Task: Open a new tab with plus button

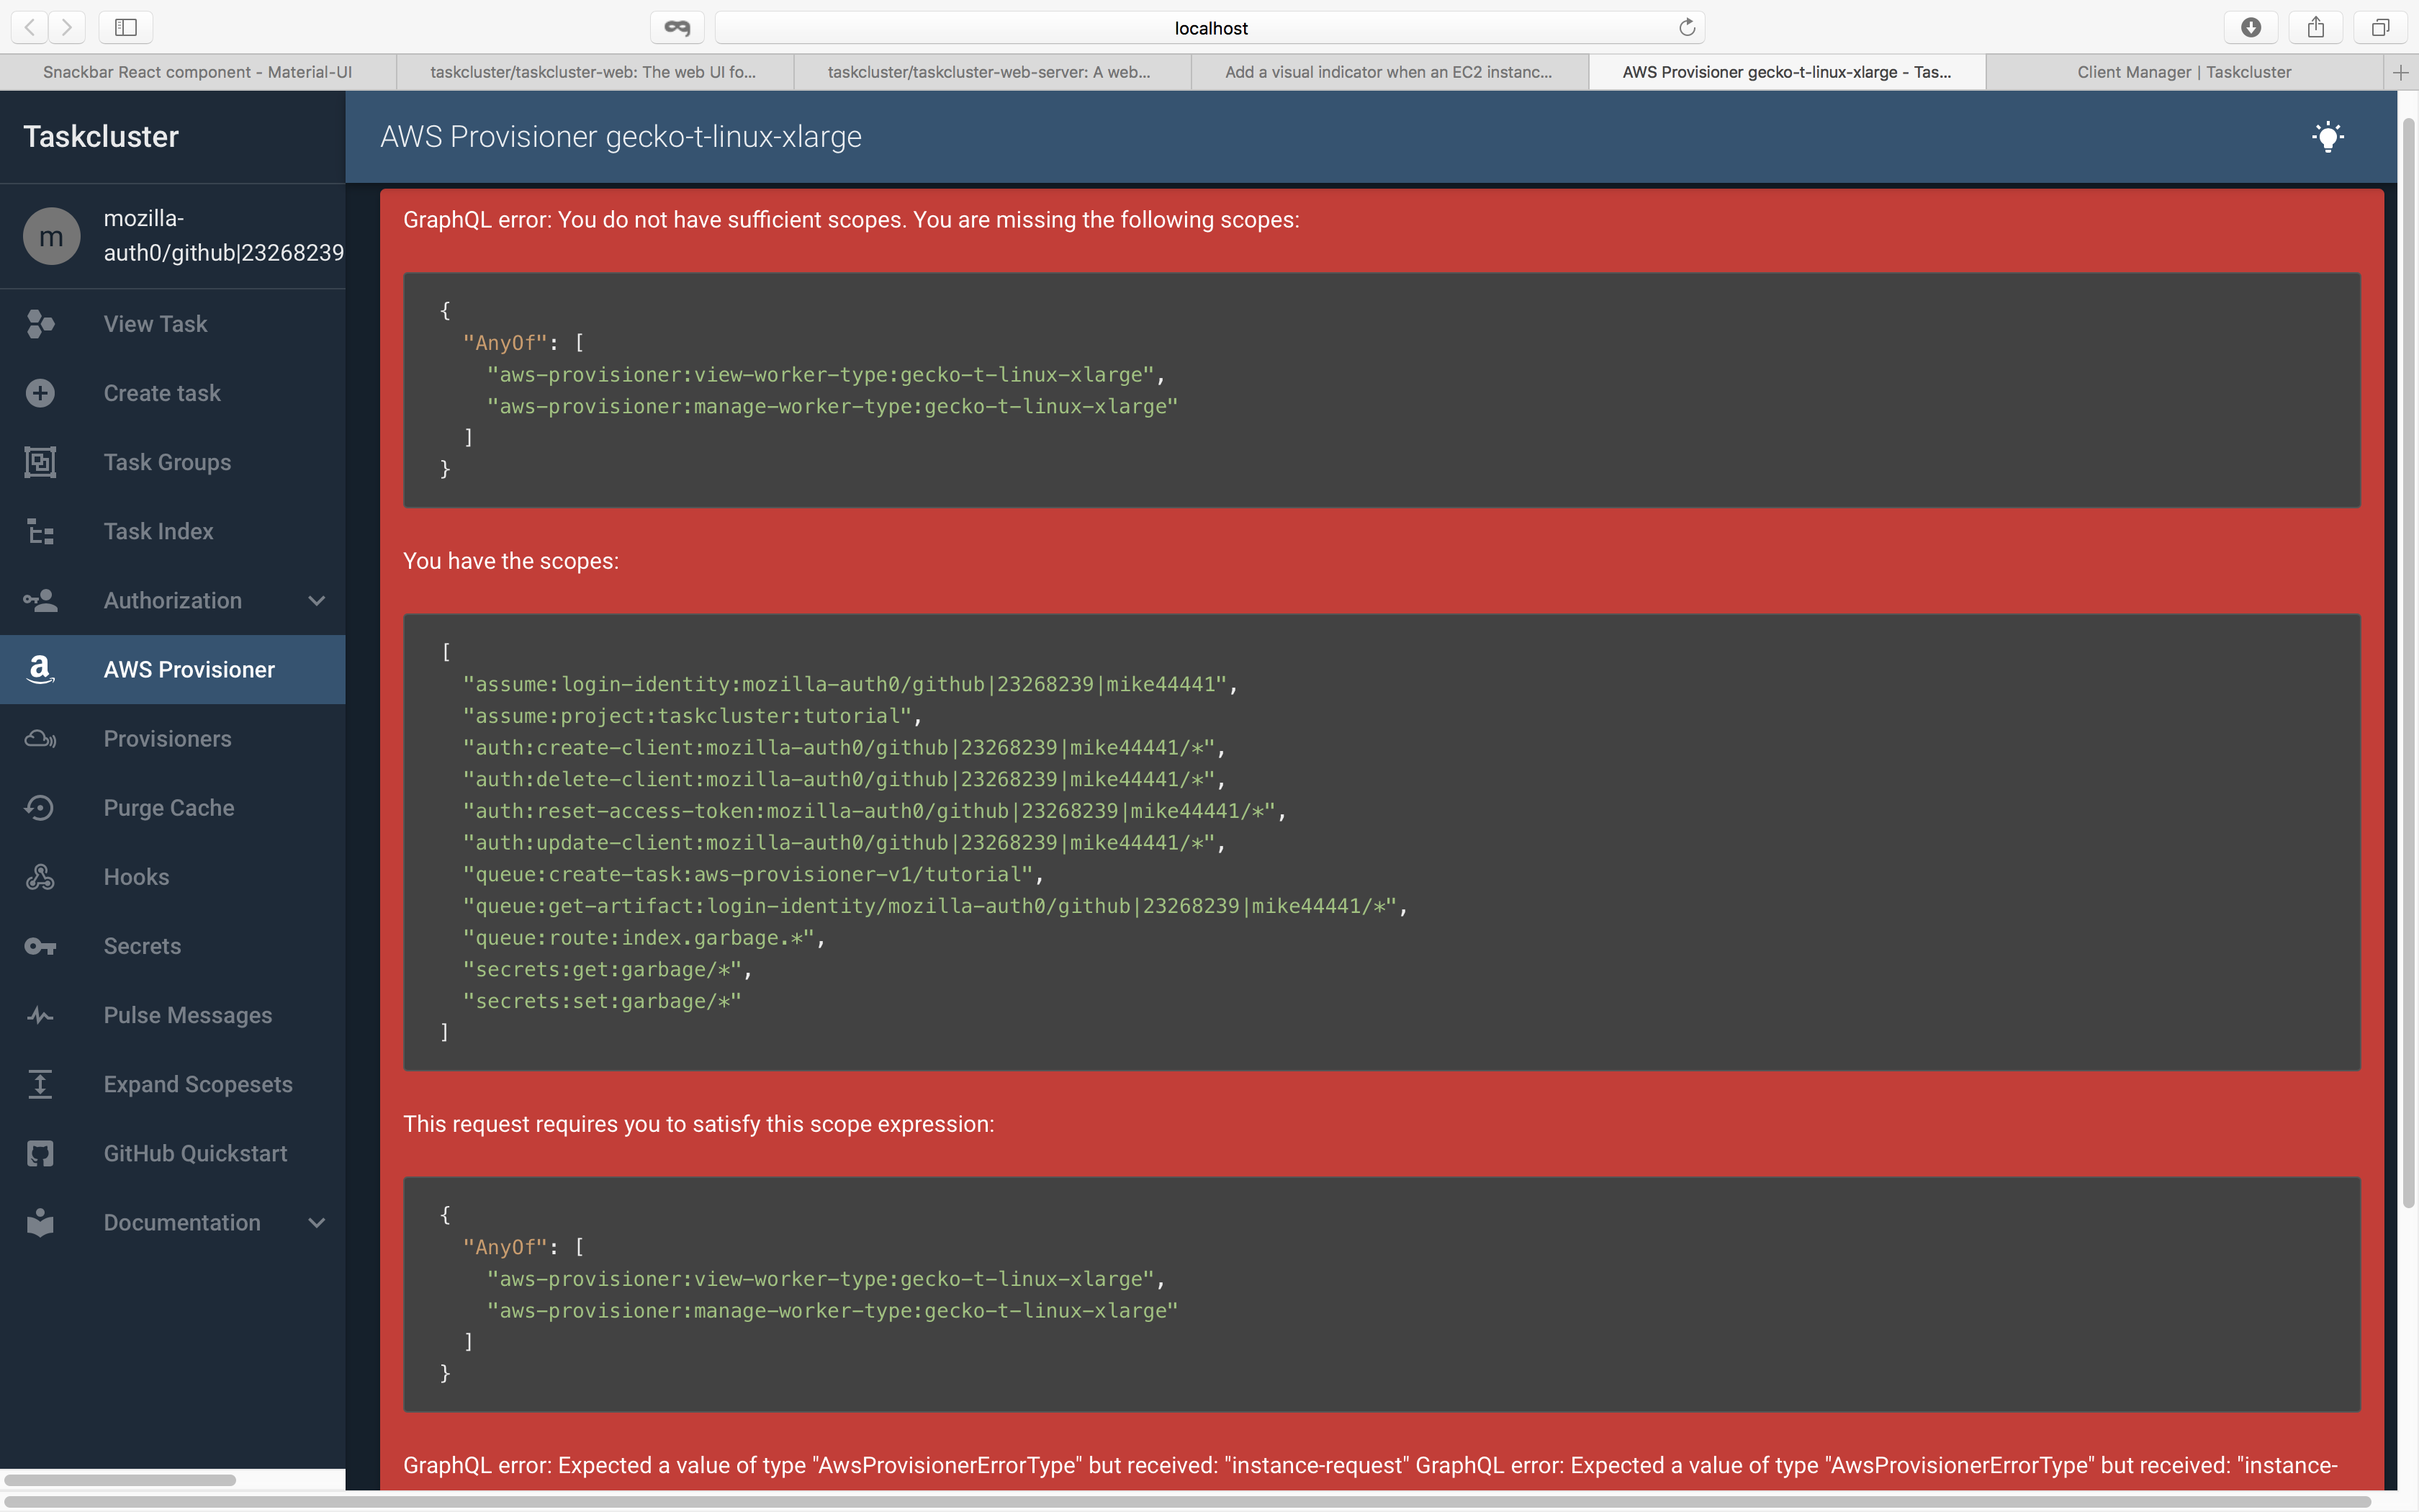Action: point(2401,72)
